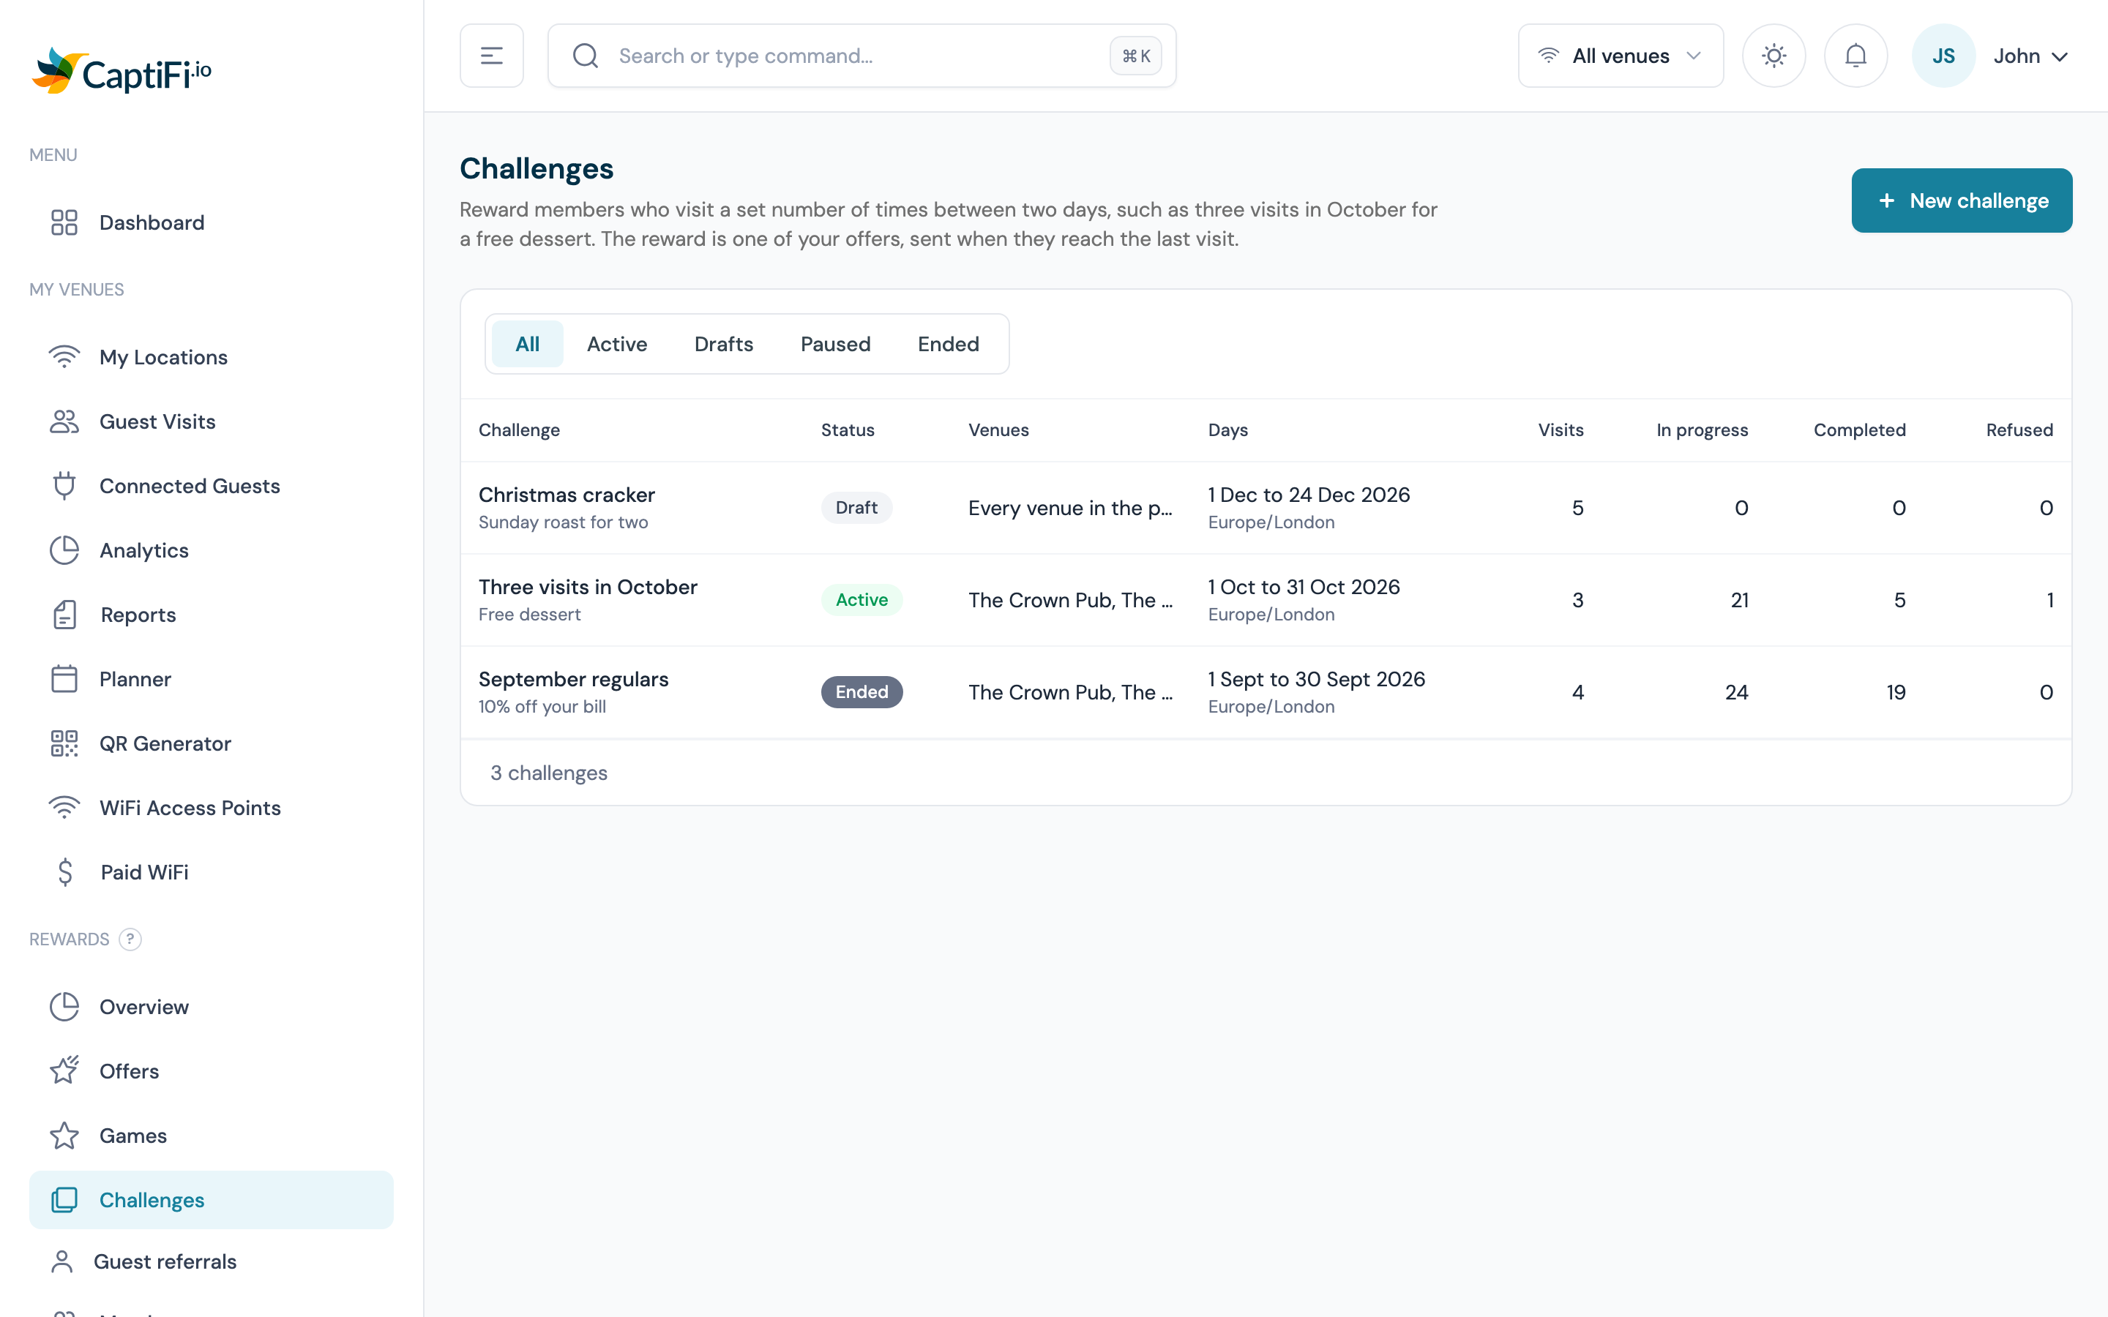Open the September regulars challenge
Image resolution: width=2108 pixels, height=1317 pixels.
click(573, 680)
